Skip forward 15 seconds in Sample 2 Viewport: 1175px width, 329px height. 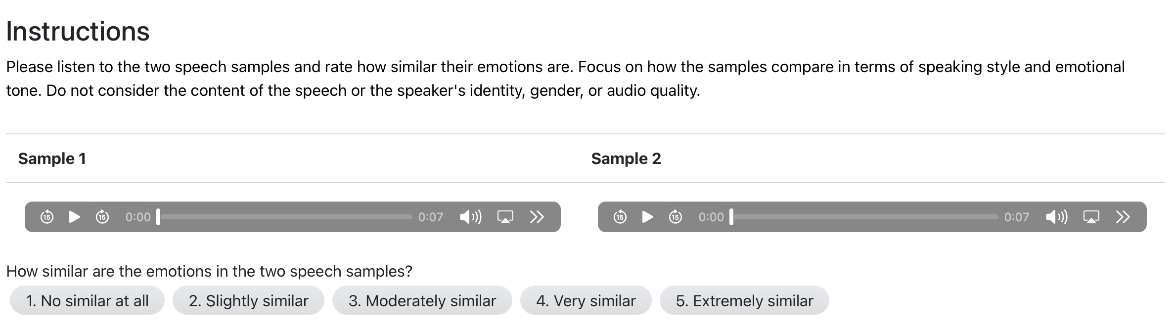(676, 217)
